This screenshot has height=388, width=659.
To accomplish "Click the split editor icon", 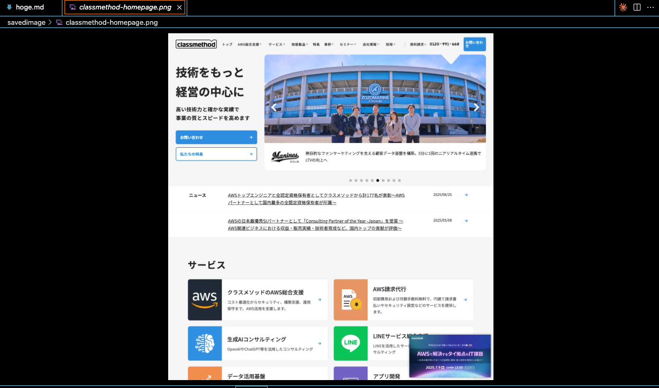I will click(x=637, y=7).
